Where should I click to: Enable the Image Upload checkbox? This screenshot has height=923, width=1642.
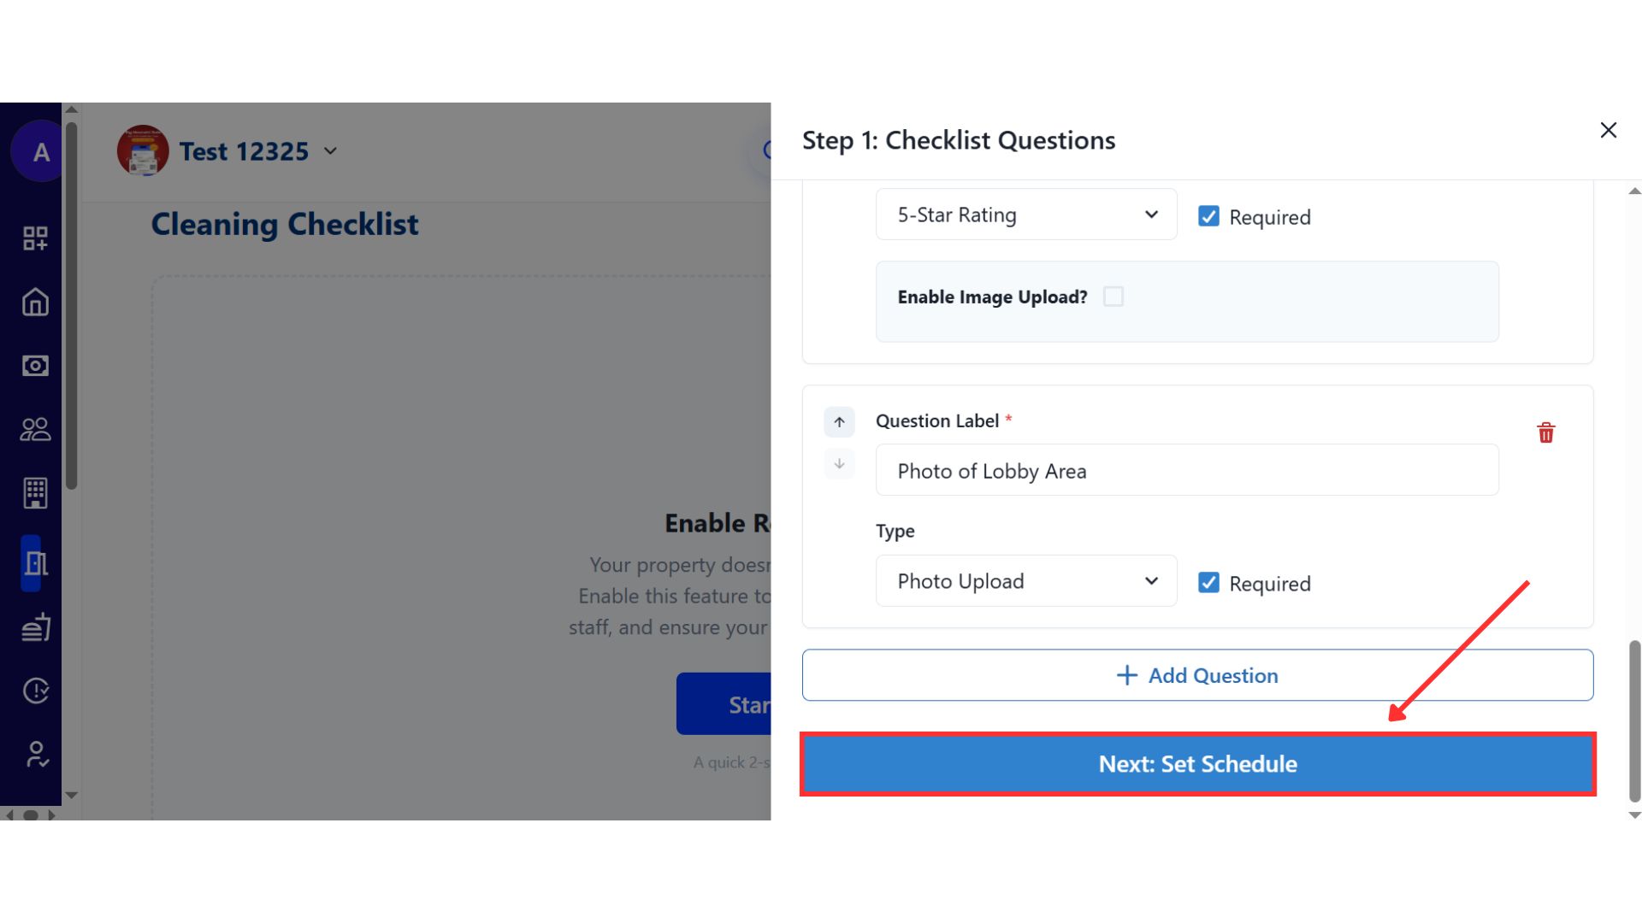pyautogui.click(x=1113, y=297)
